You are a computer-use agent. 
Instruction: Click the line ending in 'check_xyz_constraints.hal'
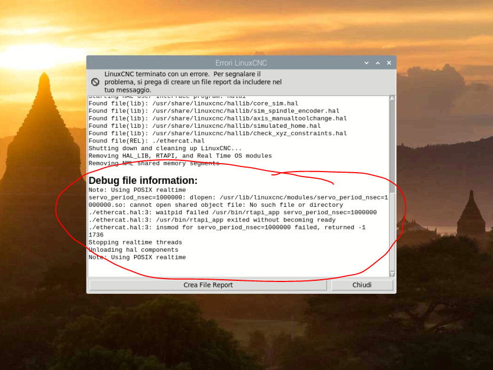[218, 133]
